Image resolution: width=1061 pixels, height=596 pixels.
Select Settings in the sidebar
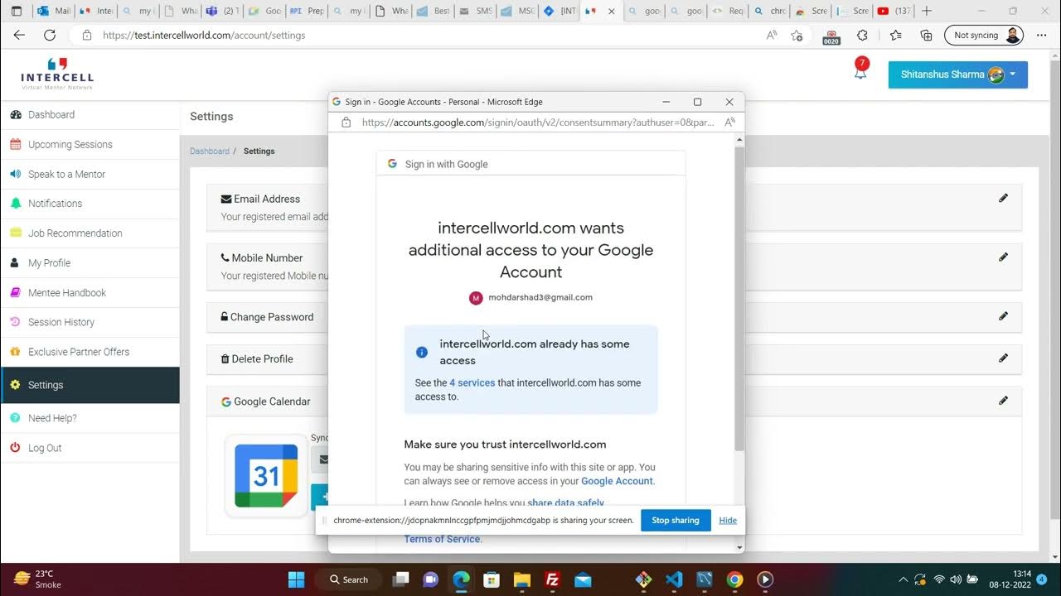[x=90, y=385]
